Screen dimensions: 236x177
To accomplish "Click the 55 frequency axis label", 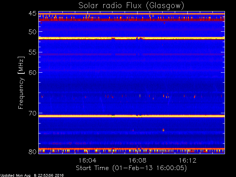I will coord(32,52).
